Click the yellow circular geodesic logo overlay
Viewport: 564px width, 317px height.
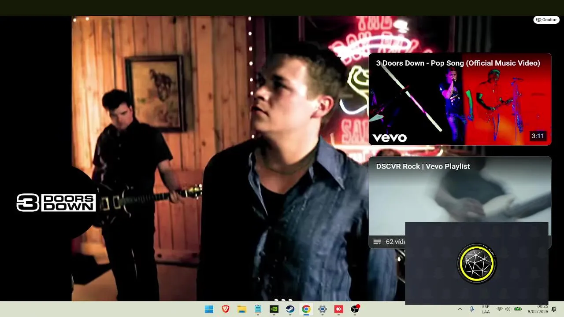(x=477, y=264)
